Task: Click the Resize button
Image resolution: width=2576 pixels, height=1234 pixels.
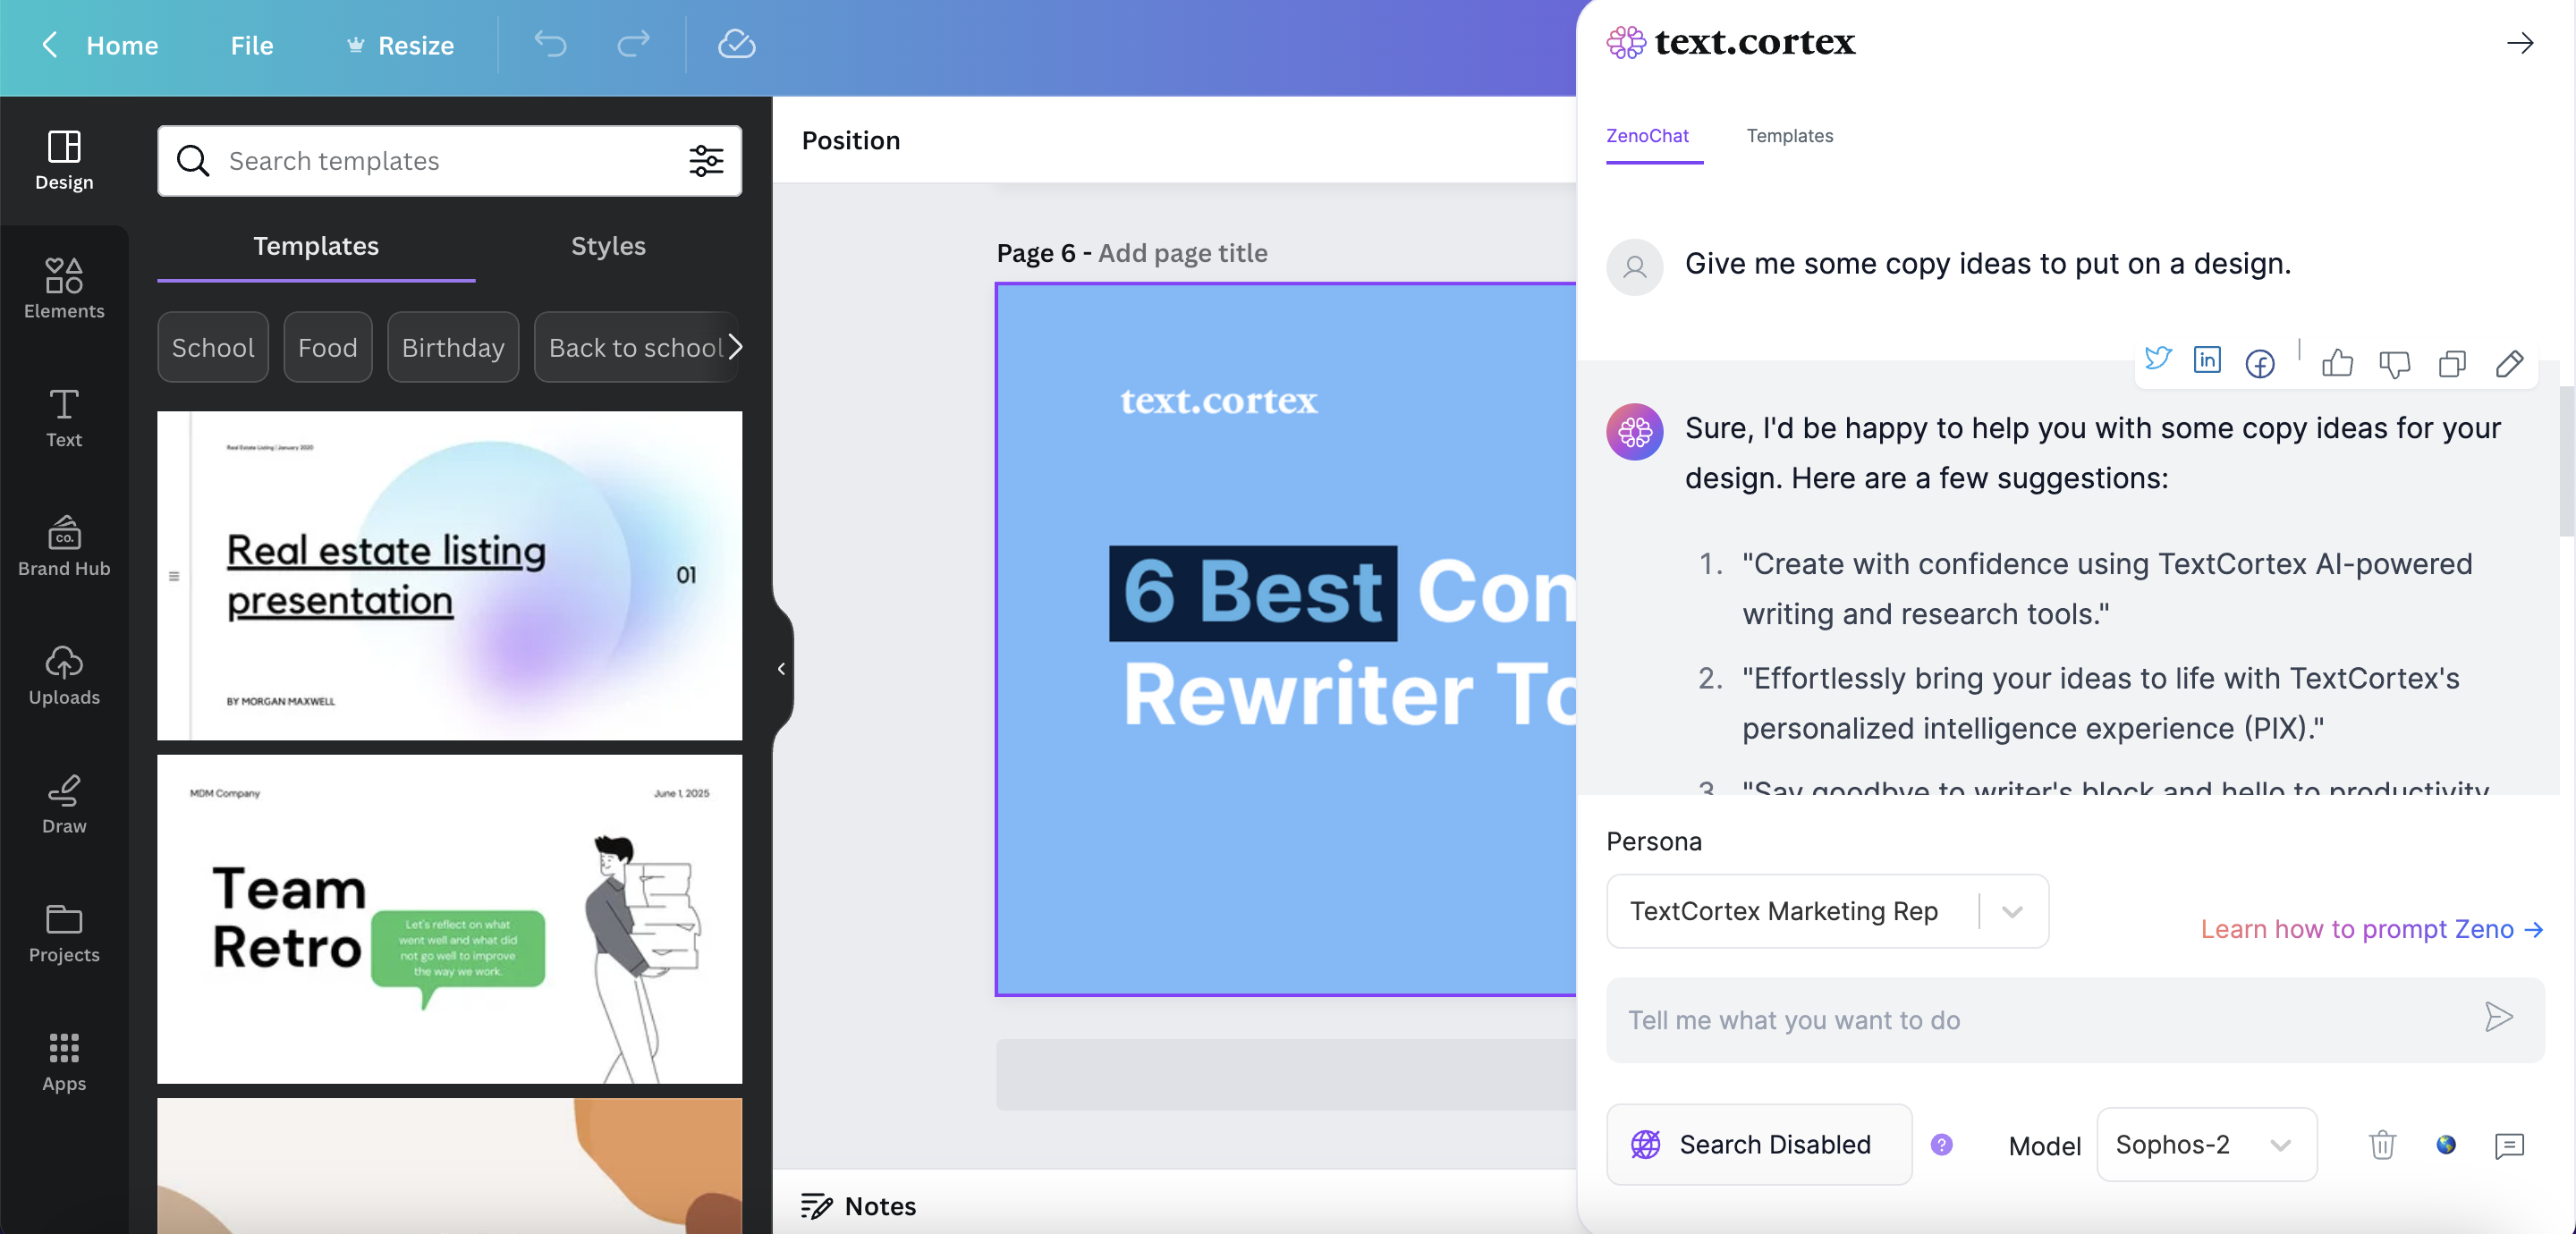Action: [400, 45]
